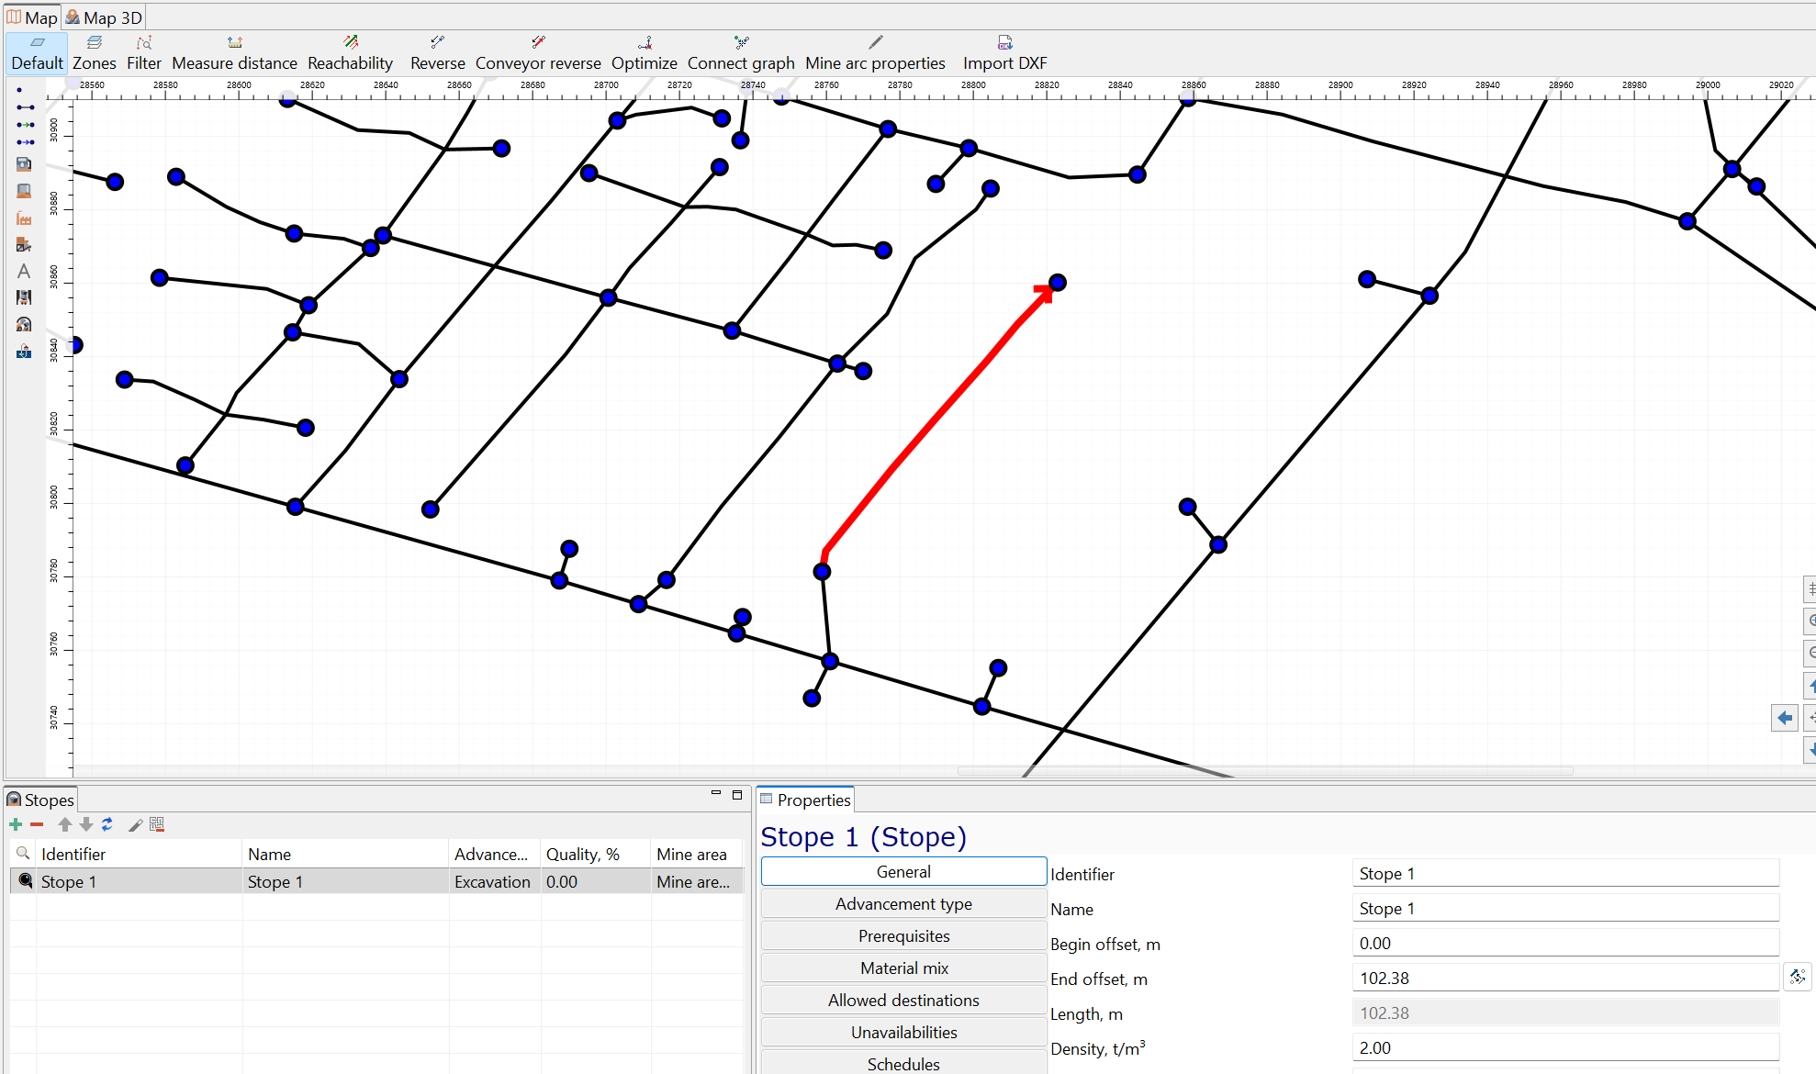Remove stope with red minus icon
The image size is (1816, 1074).
tap(37, 824)
